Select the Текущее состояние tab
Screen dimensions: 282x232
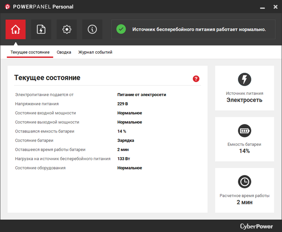[x=30, y=52]
